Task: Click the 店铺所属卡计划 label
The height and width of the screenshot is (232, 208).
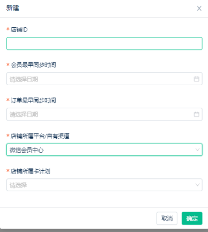Action: pyautogui.click(x=31, y=171)
